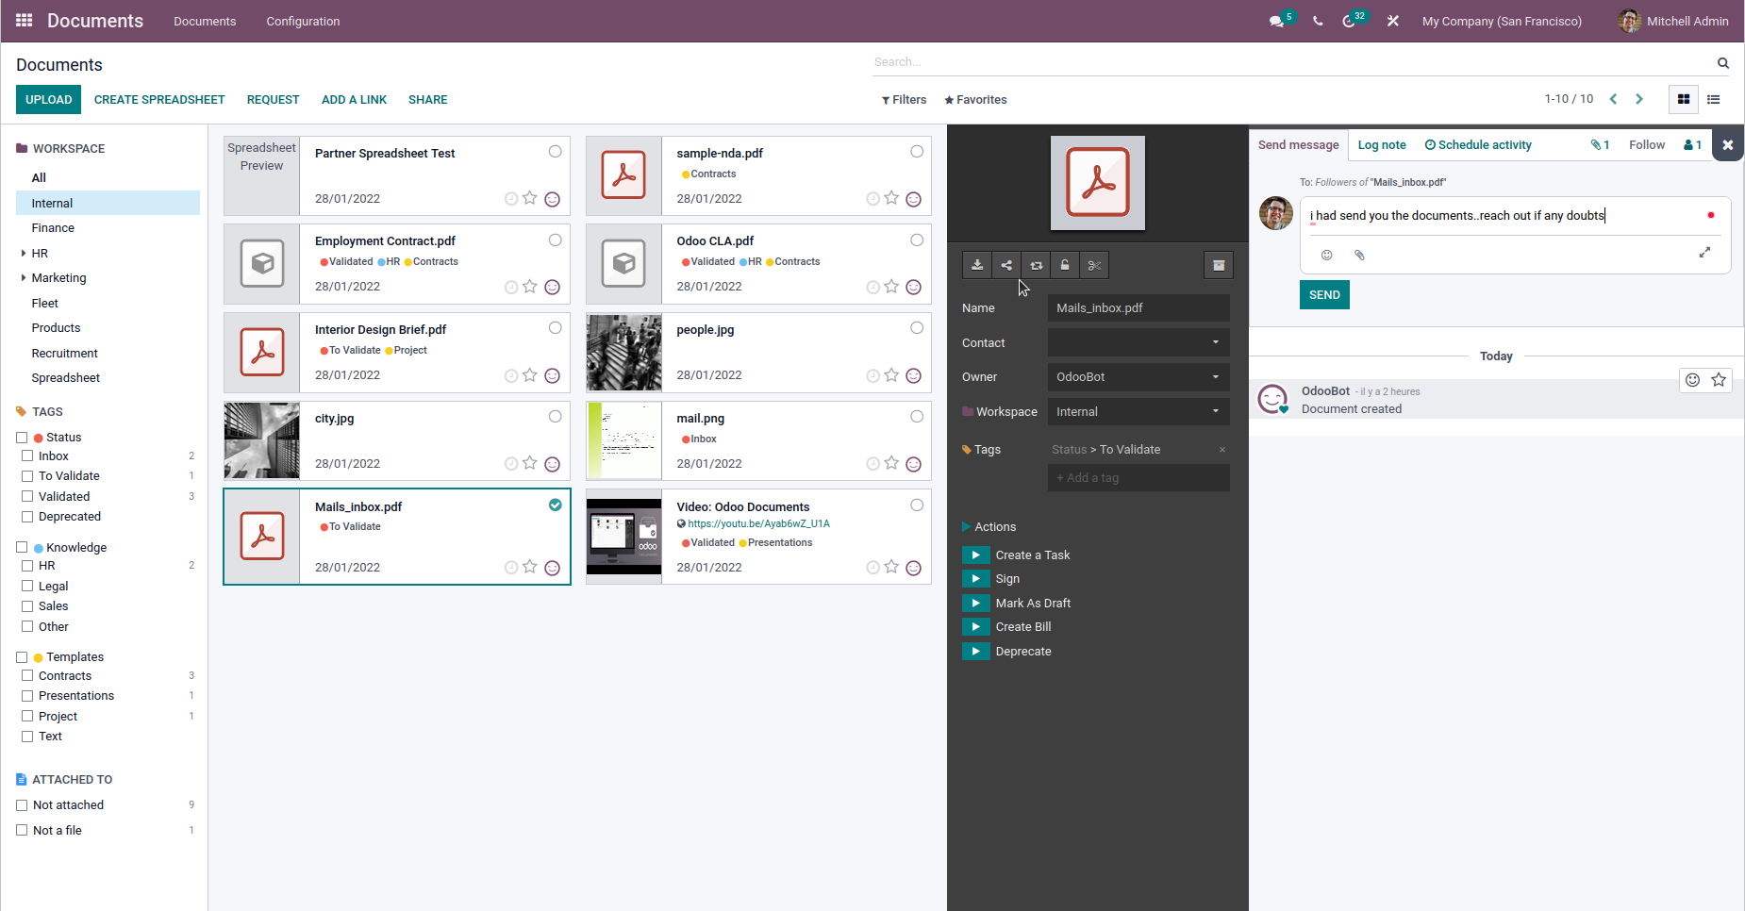Click the REQUEST button
1745x911 pixels.
click(x=273, y=100)
